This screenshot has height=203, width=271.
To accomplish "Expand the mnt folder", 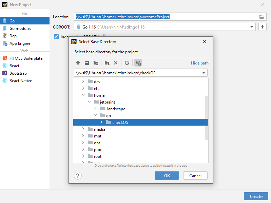I will (x=83, y=136).
